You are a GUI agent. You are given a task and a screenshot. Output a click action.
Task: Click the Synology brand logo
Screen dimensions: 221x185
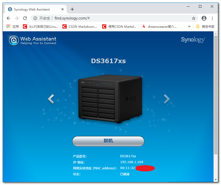point(193,40)
